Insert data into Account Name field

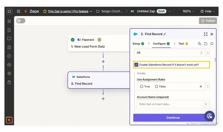[x=206, y=104]
